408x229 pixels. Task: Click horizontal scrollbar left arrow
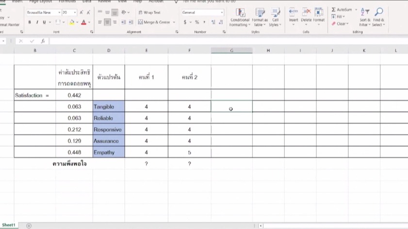261,226
